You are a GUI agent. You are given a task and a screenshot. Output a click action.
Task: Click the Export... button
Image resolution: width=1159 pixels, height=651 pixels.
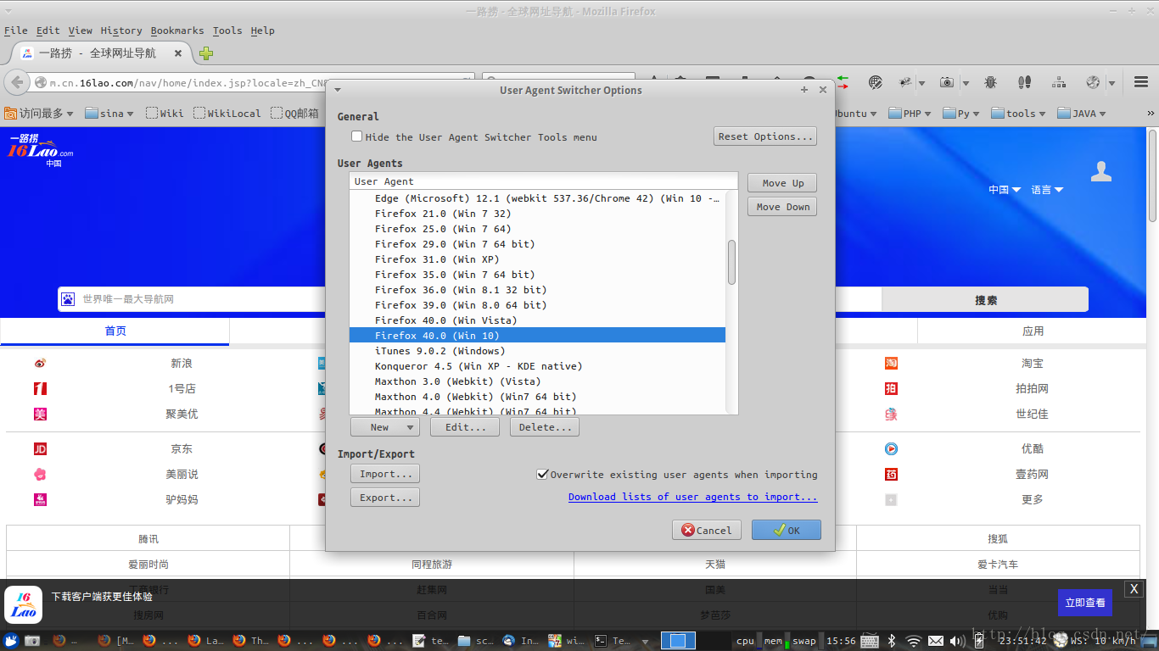click(x=385, y=498)
